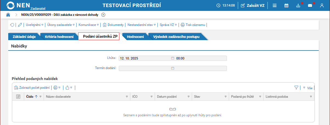330x125 pixels.
Task: Switch to the Hodnocení tab
Action: coord(135,37)
